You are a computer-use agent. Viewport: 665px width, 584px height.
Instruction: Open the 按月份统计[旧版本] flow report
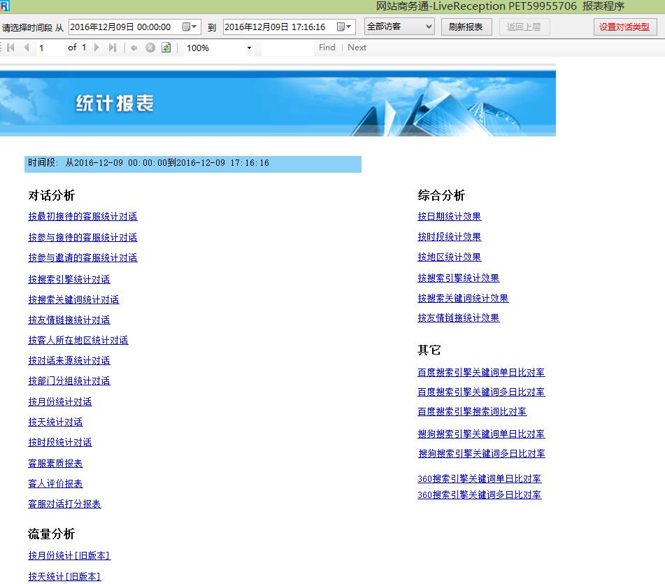point(69,555)
